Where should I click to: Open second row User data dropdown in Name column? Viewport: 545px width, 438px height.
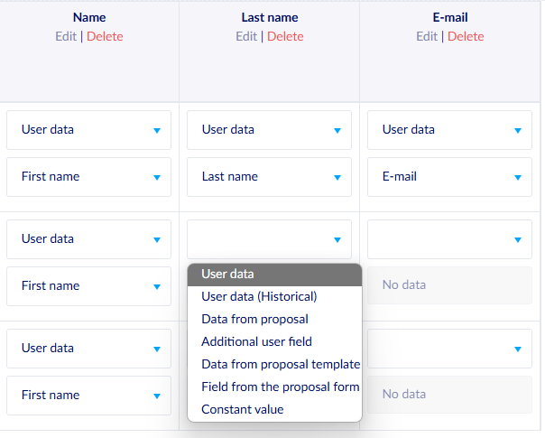(x=88, y=239)
